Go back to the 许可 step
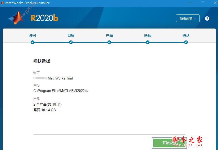 pos(33,36)
